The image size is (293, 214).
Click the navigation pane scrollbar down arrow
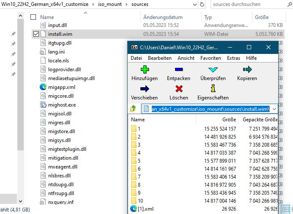coord(21,201)
